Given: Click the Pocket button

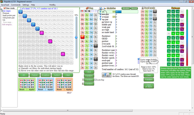Looking at the screenshot, I should tap(35, 75).
